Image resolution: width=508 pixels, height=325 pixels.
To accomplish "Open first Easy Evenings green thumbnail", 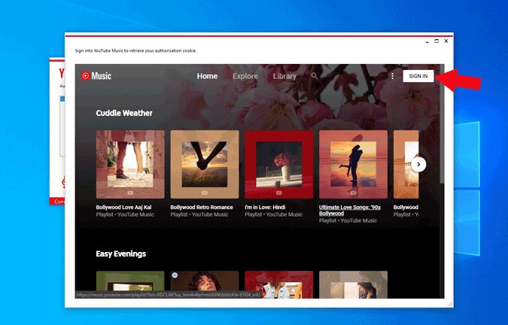I will (130, 284).
